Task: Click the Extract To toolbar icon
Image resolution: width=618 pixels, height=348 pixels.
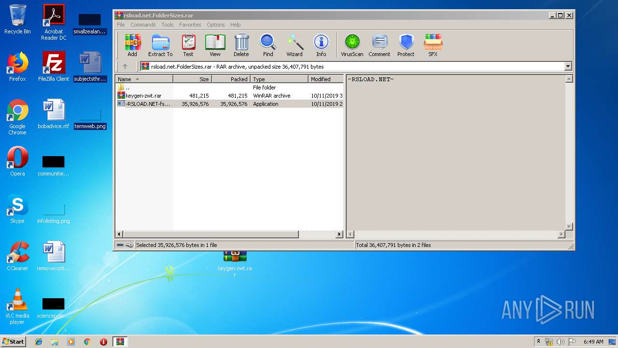Action: pos(160,45)
